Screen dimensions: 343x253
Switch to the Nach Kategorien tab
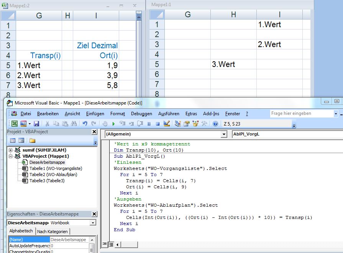tap(53, 231)
